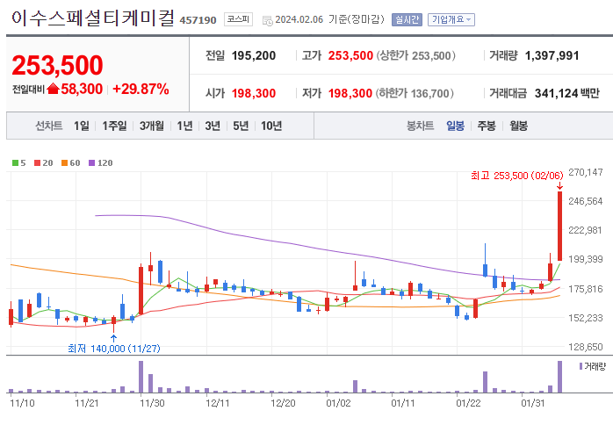The width and height of the screenshot is (613, 425).
Task: Click the 상한가 253,500 text
Action: click(x=416, y=55)
